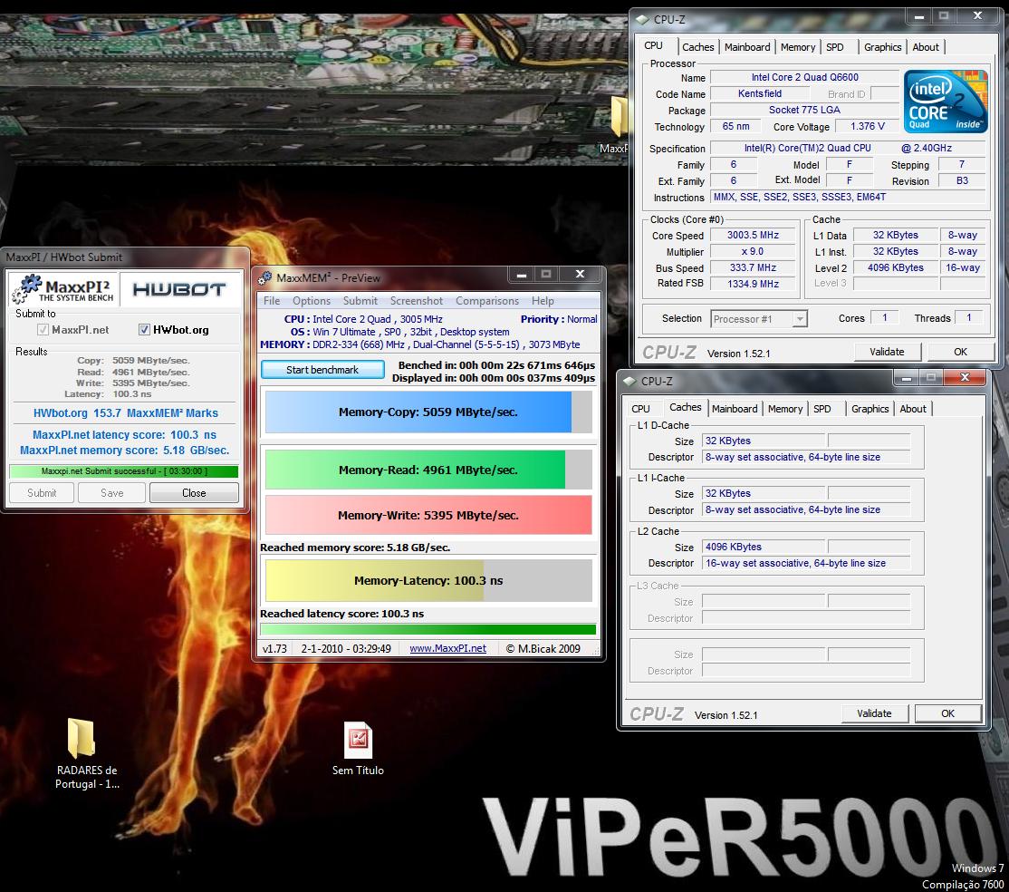Toggle the MaxxPI.net checkbox
Image resolution: width=1009 pixels, height=892 pixels.
pyautogui.click(x=43, y=330)
